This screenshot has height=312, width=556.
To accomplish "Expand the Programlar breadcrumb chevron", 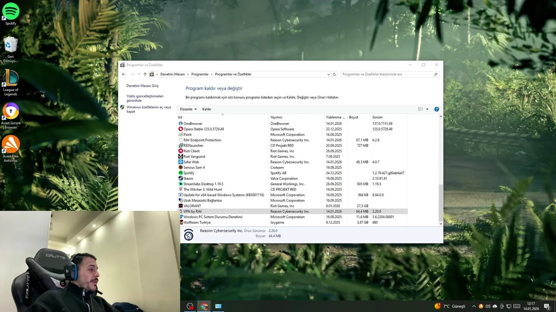I will (x=212, y=74).
